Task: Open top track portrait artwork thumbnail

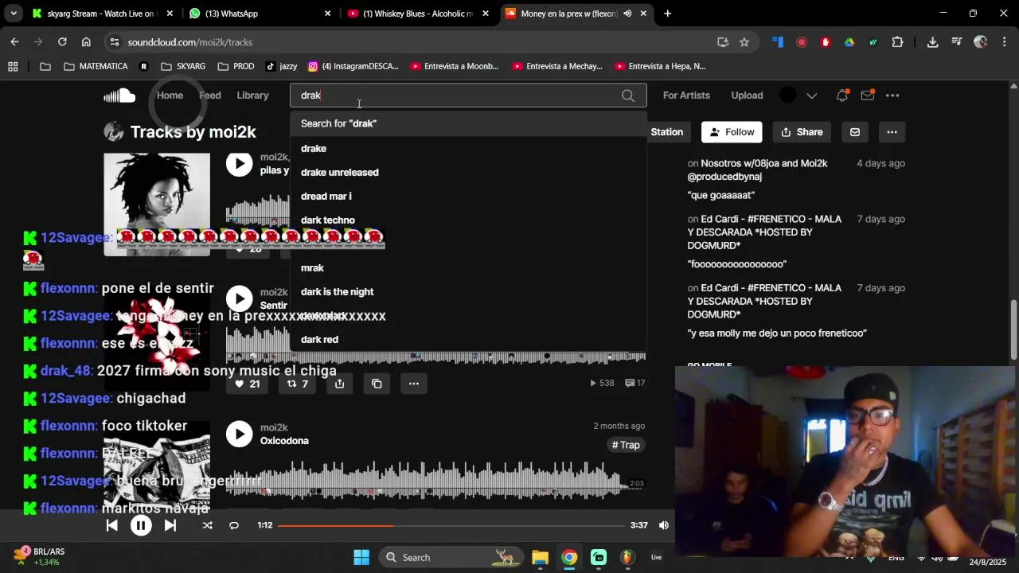Action: [157, 205]
